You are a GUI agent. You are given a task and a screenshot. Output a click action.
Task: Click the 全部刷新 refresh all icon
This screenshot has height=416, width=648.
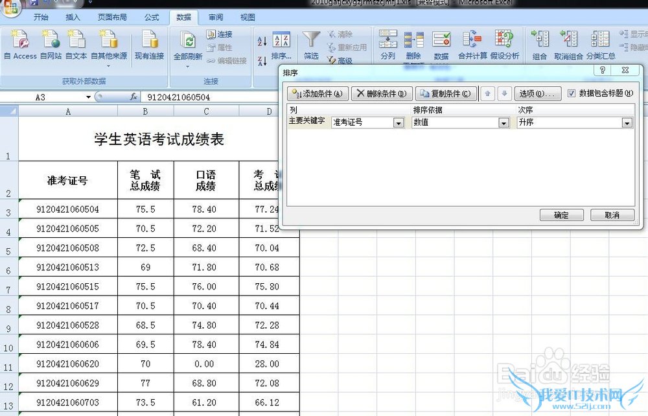188,40
